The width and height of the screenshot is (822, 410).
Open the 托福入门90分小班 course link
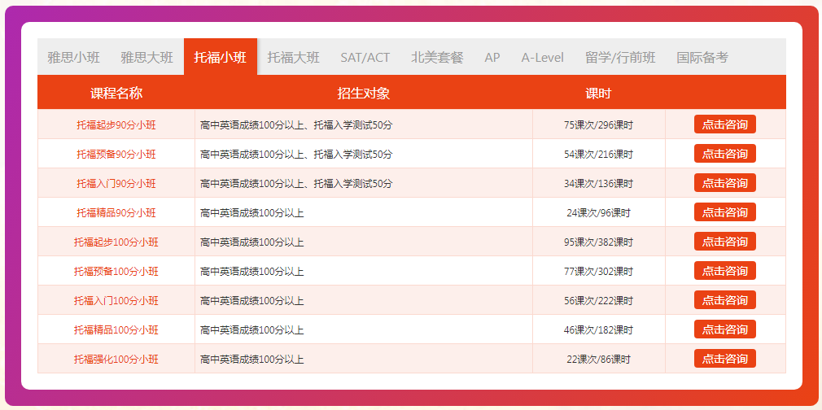116,184
